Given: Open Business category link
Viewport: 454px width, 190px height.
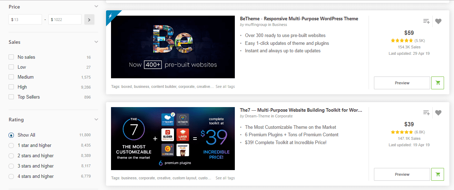Looking at the screenshot, I should click(x=279, y=25).
